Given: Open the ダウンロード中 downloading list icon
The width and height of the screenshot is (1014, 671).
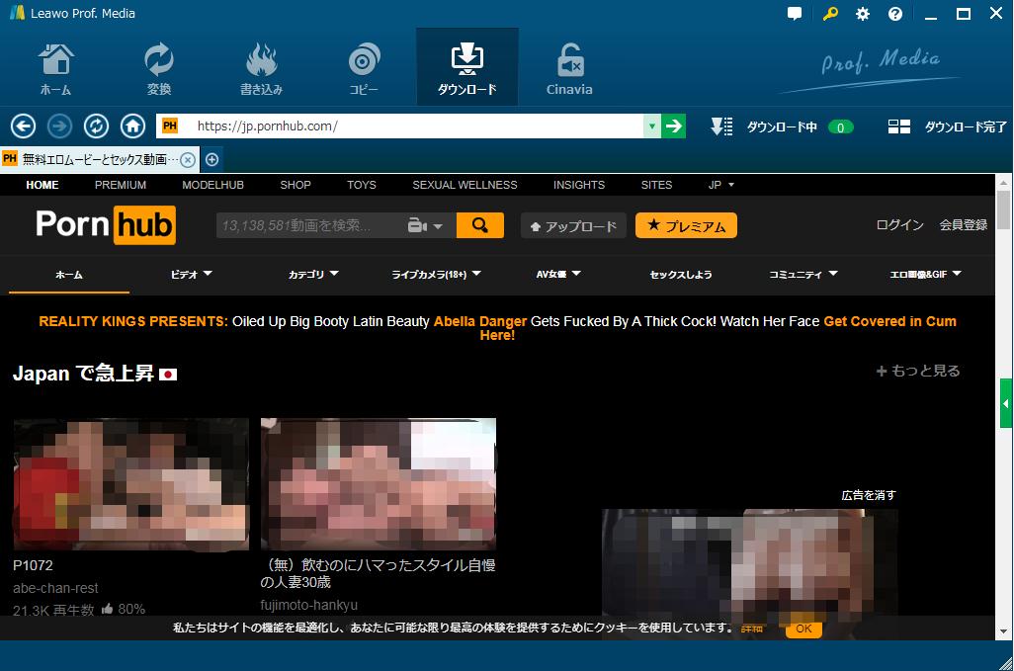Looking at the screenshot, I should [x=721, y=126].
